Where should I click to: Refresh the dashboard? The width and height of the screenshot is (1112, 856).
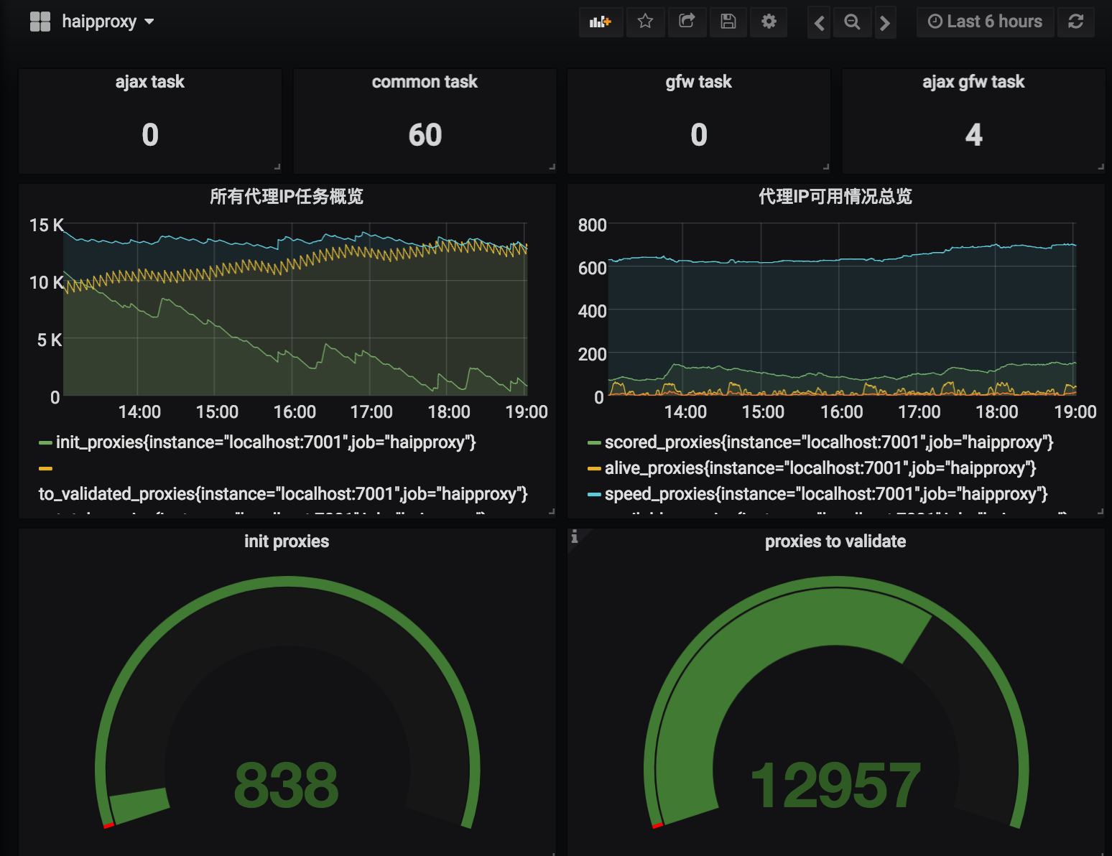point(1075,22)
